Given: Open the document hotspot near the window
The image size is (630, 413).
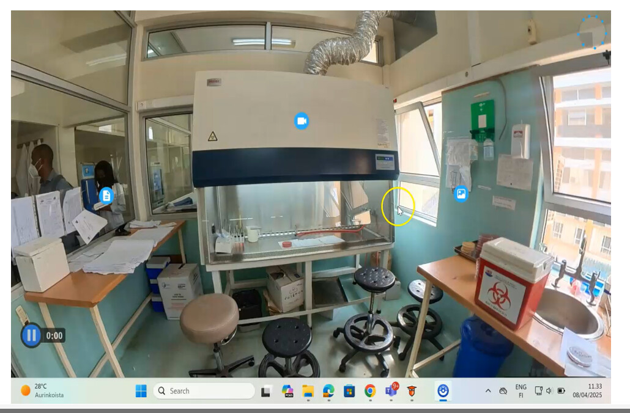Looking at the screenshot, I should [x=106, y=196].
